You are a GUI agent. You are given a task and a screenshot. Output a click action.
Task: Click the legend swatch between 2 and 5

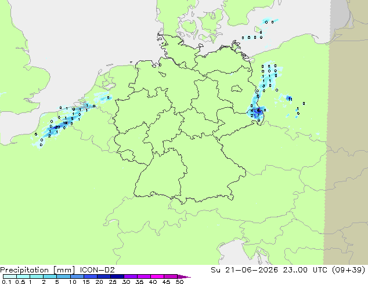50,276
